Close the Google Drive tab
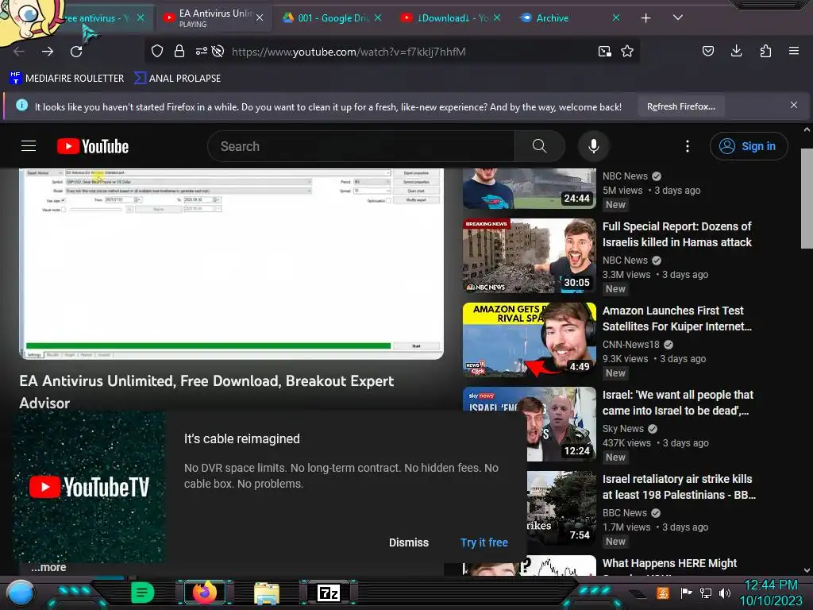Screen dimensions: 813x610 [378, 17]
